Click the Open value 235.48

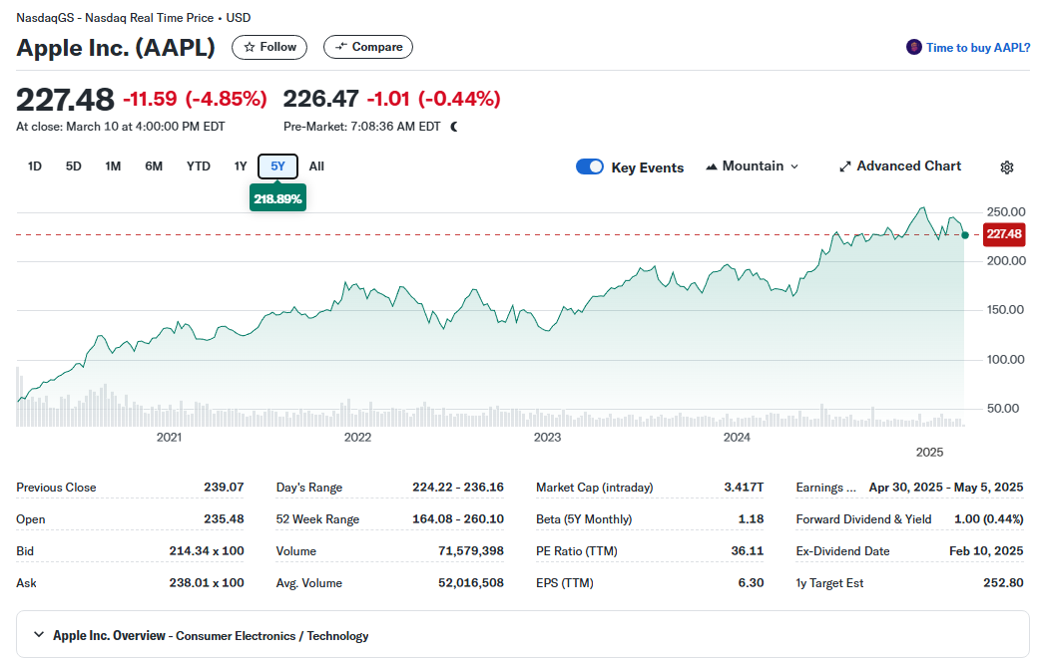point(224,519)
